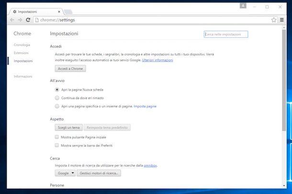
Task: Open the 'Ulteriori informazioni' link
Action: (x=157, y=61)
